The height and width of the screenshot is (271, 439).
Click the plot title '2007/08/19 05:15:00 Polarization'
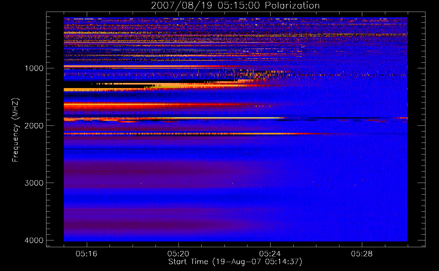235,5
